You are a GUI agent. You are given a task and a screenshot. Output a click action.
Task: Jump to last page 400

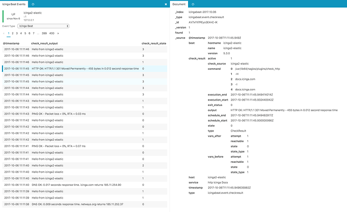click(x=52, y=33)
